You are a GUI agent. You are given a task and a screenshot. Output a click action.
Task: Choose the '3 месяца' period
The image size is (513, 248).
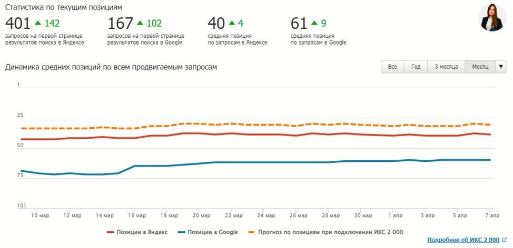click(x=446, y=67)
